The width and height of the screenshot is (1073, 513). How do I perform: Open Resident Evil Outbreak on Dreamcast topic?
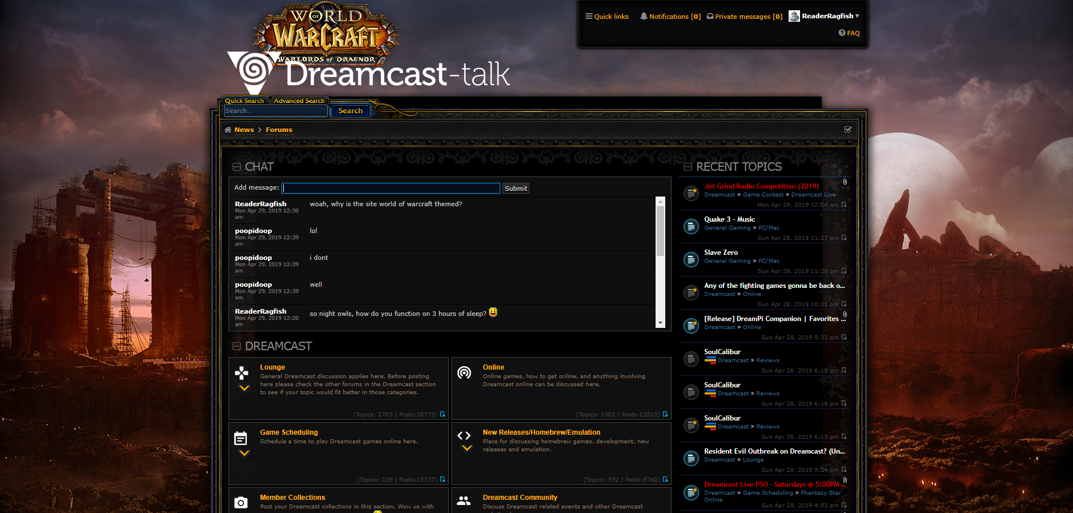tap(774, 451)
